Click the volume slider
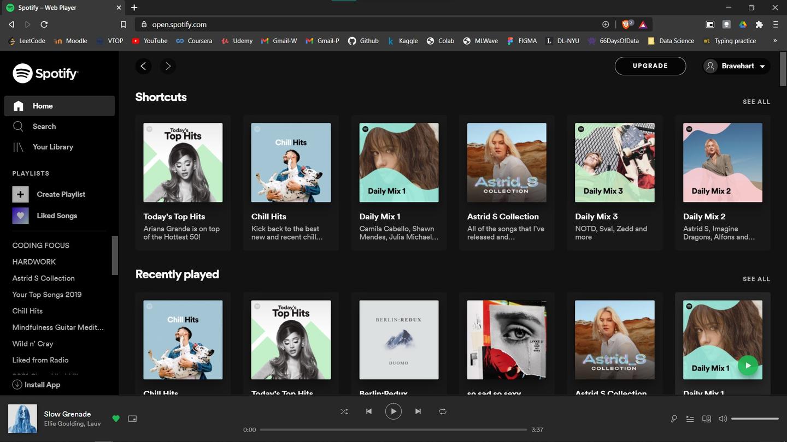The image size is (787, 442). [755, 419]
